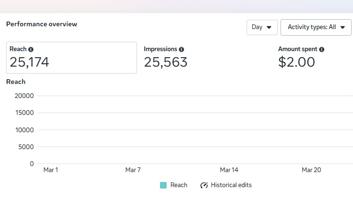Viewport: 353px width, 204px height.
Task: Click the Mar 7 axis label
Action: 133,170
